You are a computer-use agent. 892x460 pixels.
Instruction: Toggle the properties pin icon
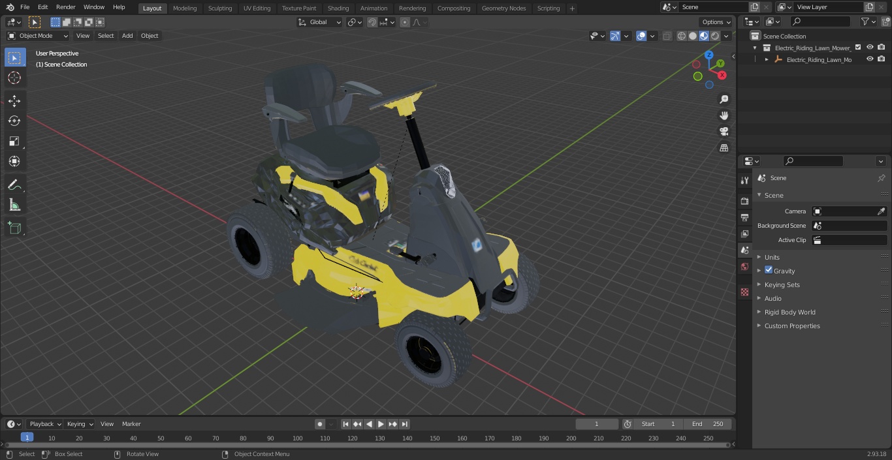[x=881, y=178]
